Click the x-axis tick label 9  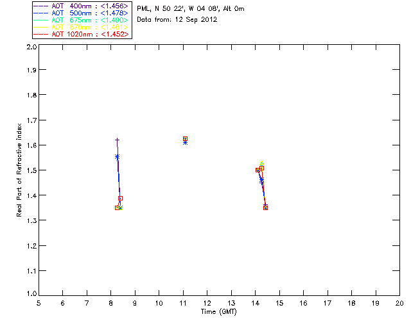click(135, 303)
